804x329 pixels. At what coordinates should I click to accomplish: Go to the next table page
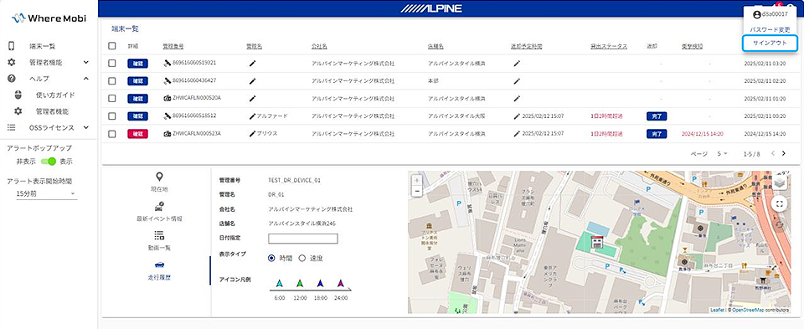pyautogui.click(x=784, y=153)
